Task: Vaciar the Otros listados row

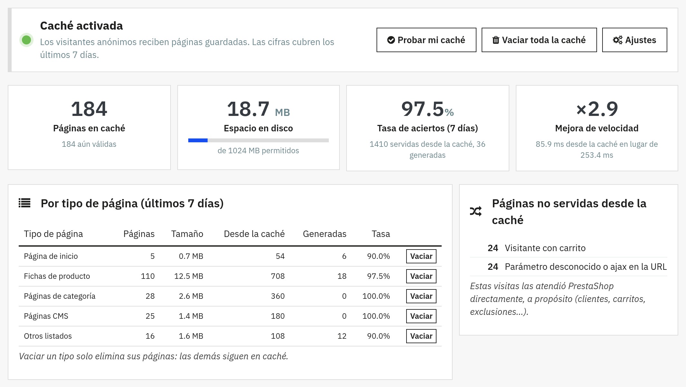Action: click(x=421, y=336)
